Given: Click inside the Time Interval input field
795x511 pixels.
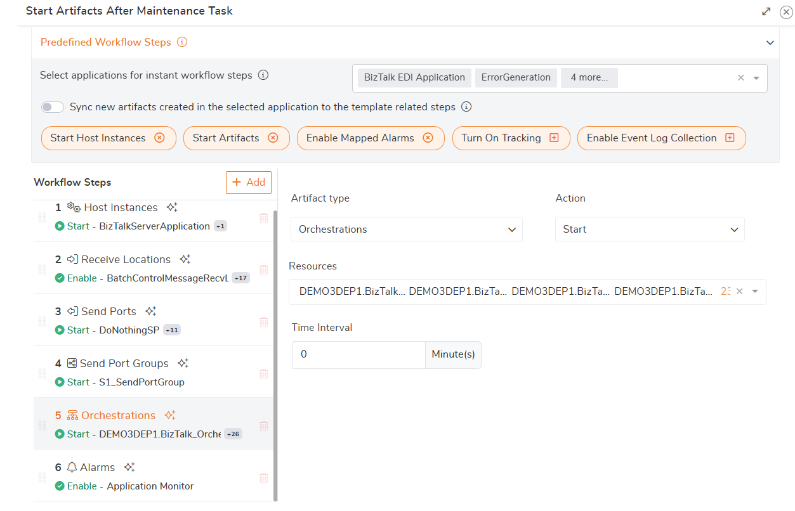Looking at the screenshot, I should click(358, 354).
